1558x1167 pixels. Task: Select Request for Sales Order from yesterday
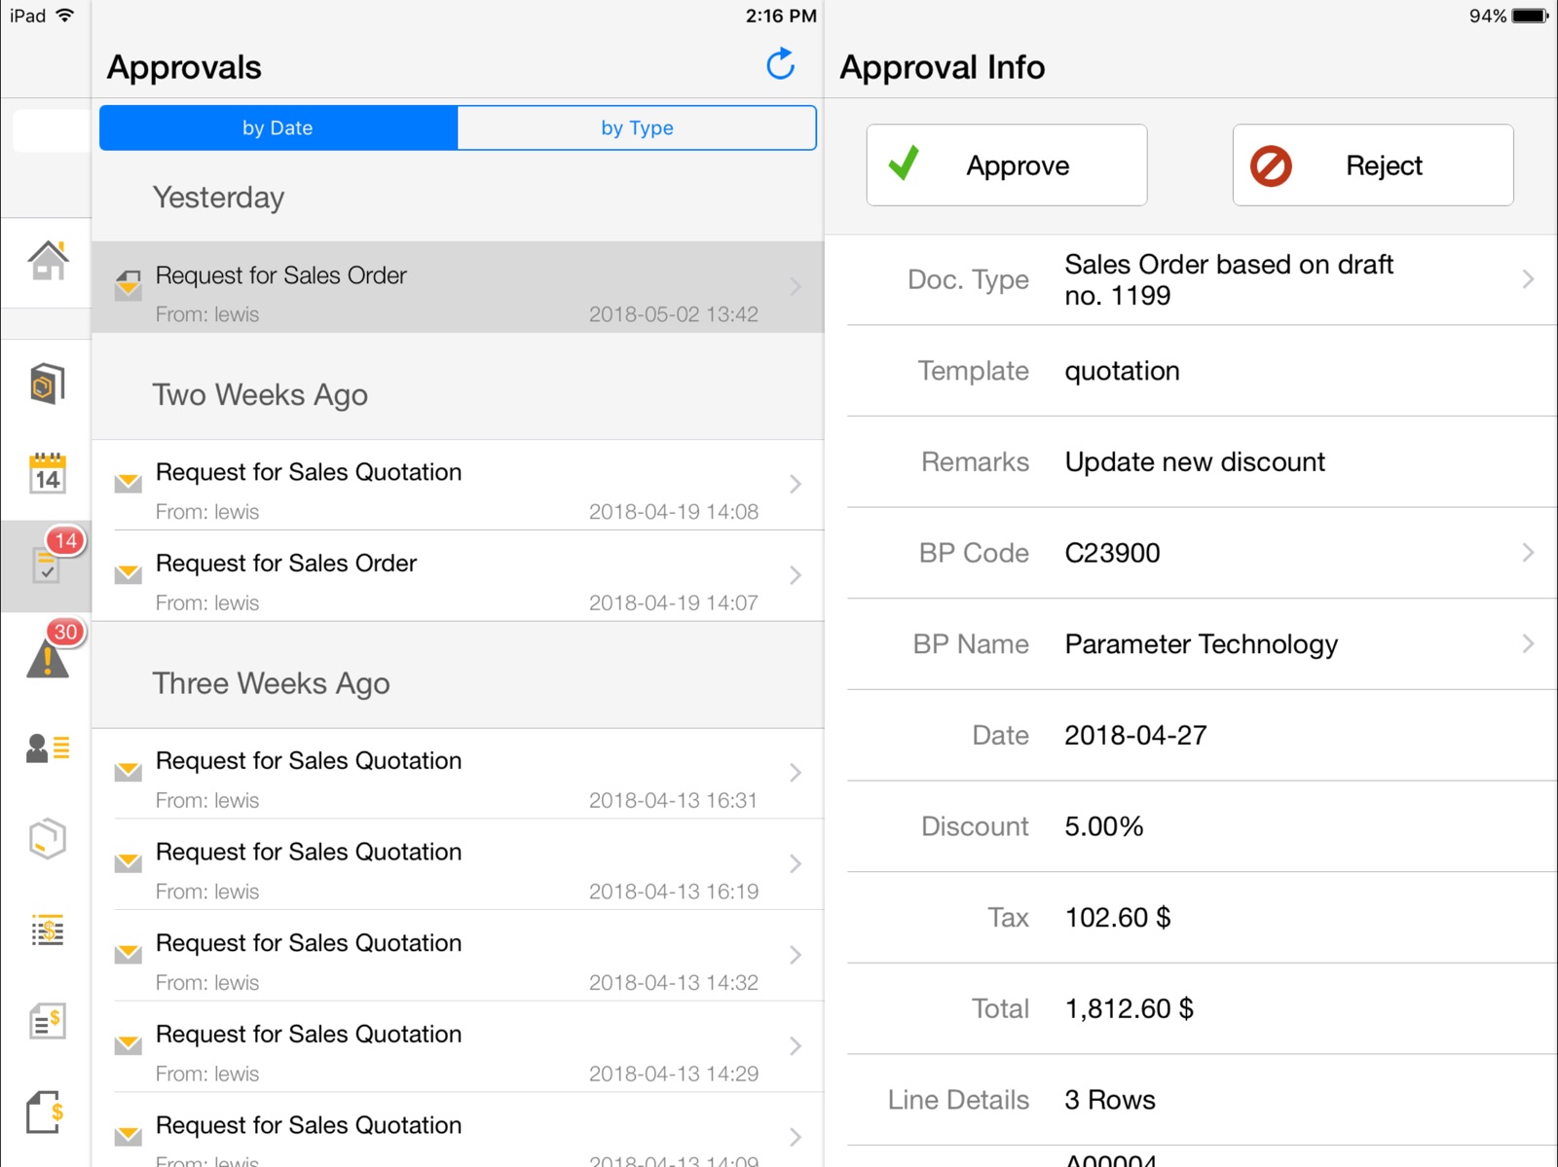point(458,287)
